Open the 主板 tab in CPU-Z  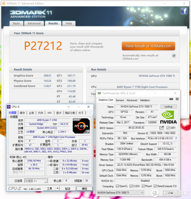32,113
